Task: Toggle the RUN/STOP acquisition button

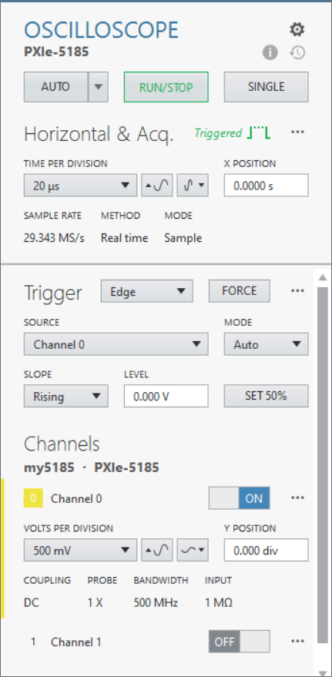Action: pyautogui.click(x=166, y=87)
